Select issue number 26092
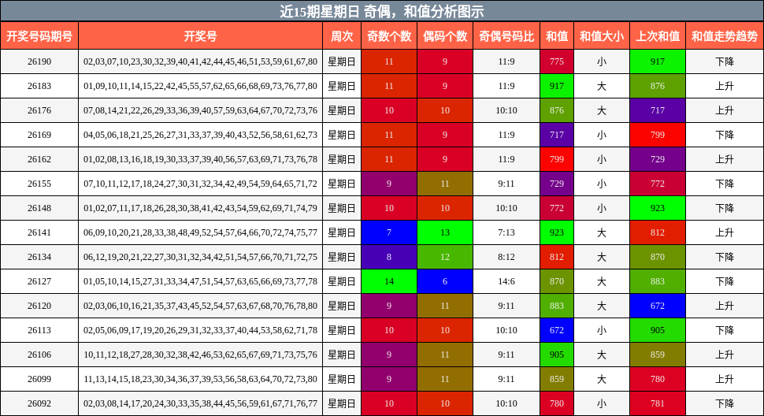 pyautogui.click(x=39, y=403)
